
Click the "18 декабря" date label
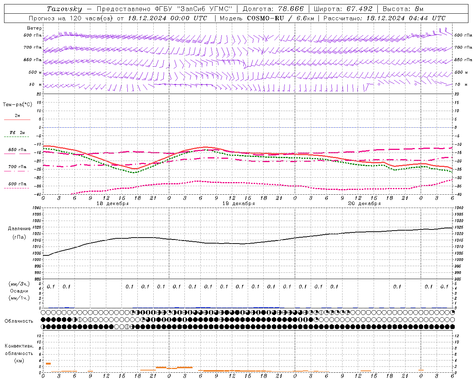click(x=113, y=204)
